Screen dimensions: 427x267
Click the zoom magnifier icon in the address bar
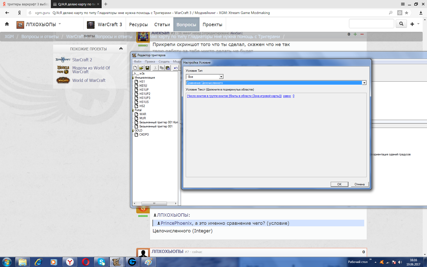tap(391, 13)
